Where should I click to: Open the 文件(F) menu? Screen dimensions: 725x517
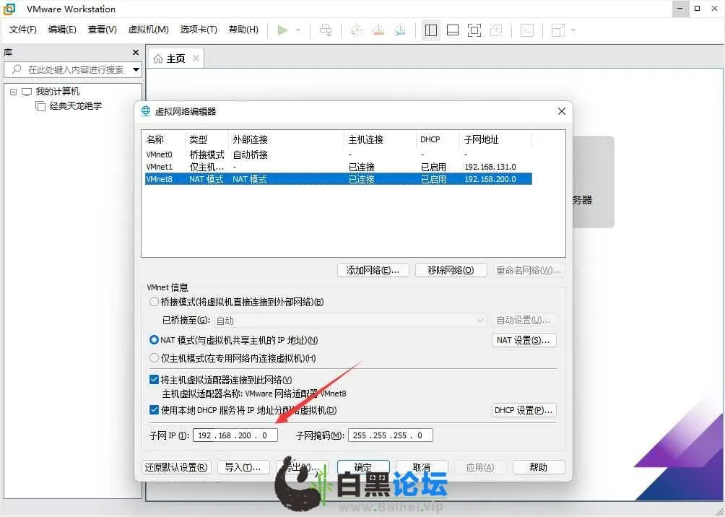click(x=22, y=30)
